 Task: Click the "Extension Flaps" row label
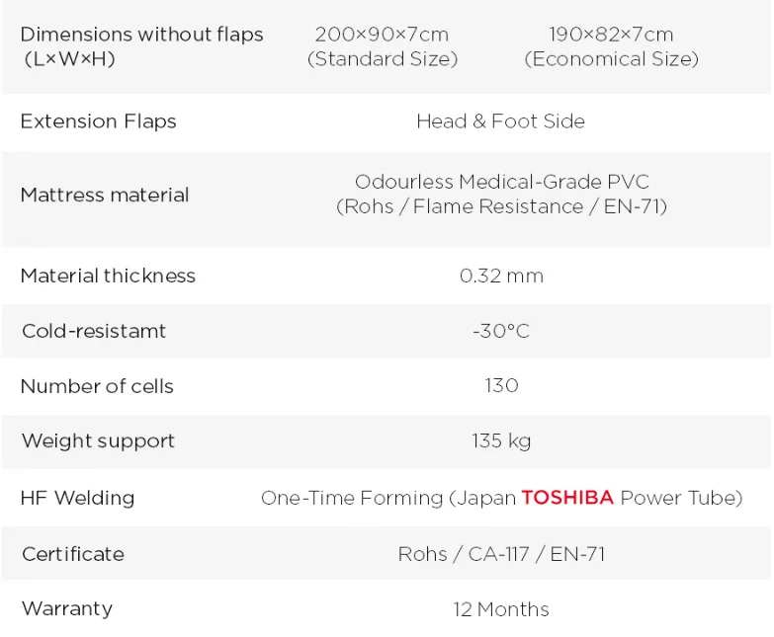tap(98, 121)
